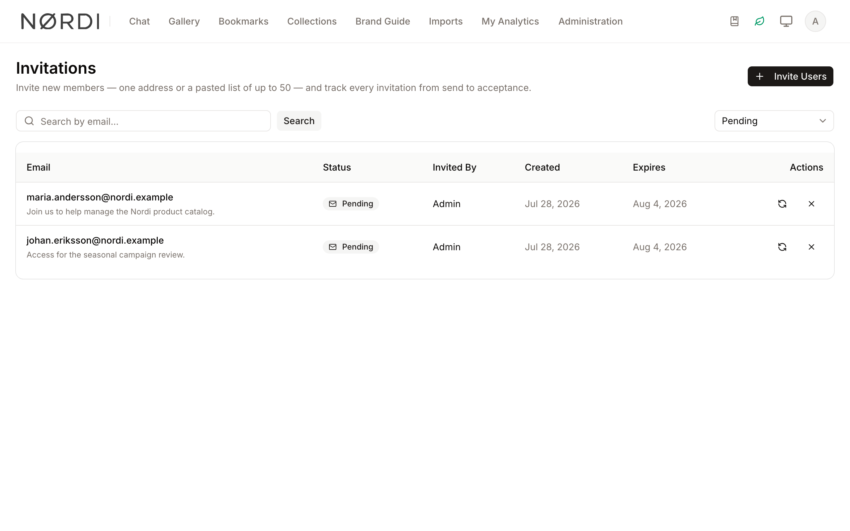The height and width of the screenshot is (531, 850).
Task: Click the green leaf icon
Action: pyautogui.click(x=759, y=21)
